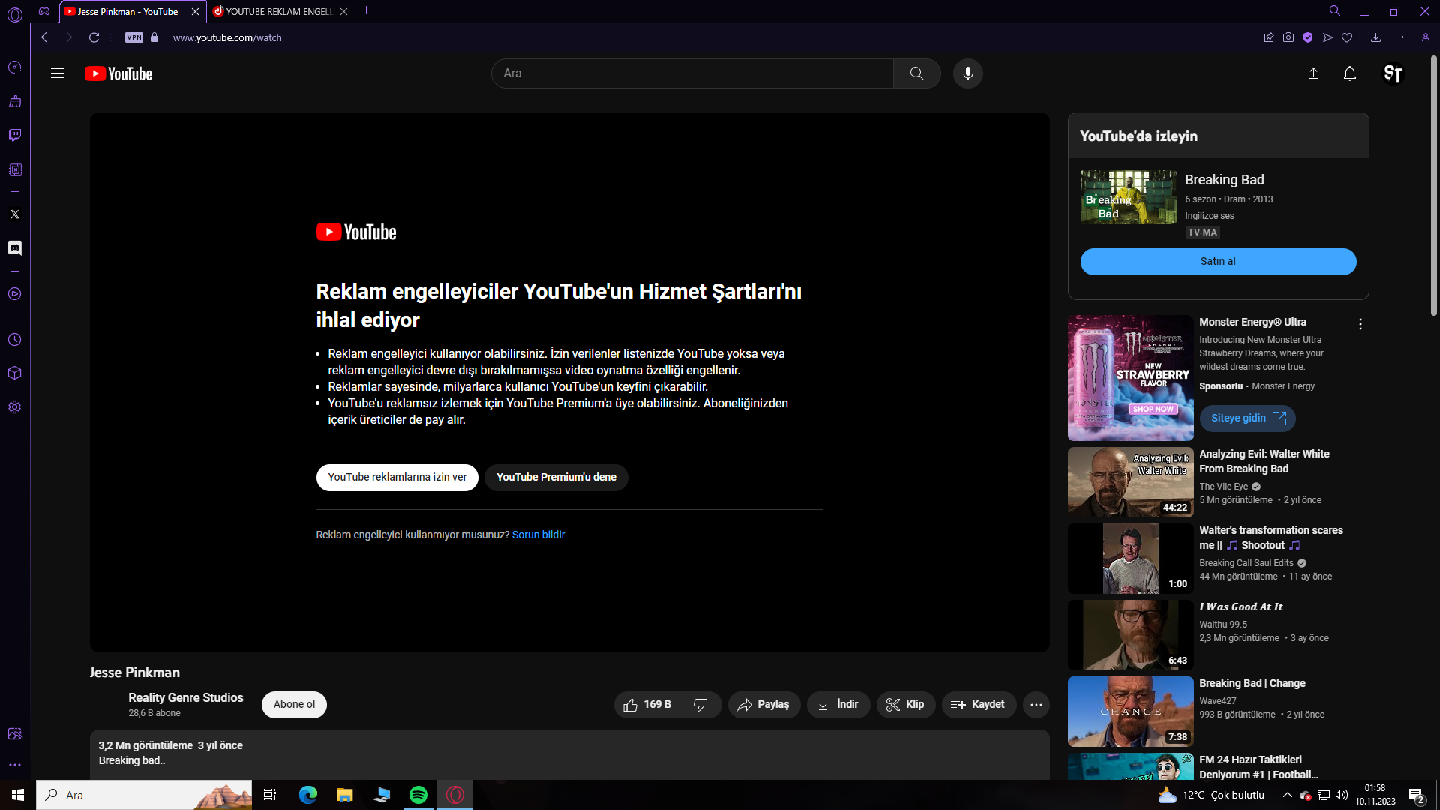Open YouTube notifications bell
Viewport: 1440px width, 810px height.
click(x=1349, y=73)
